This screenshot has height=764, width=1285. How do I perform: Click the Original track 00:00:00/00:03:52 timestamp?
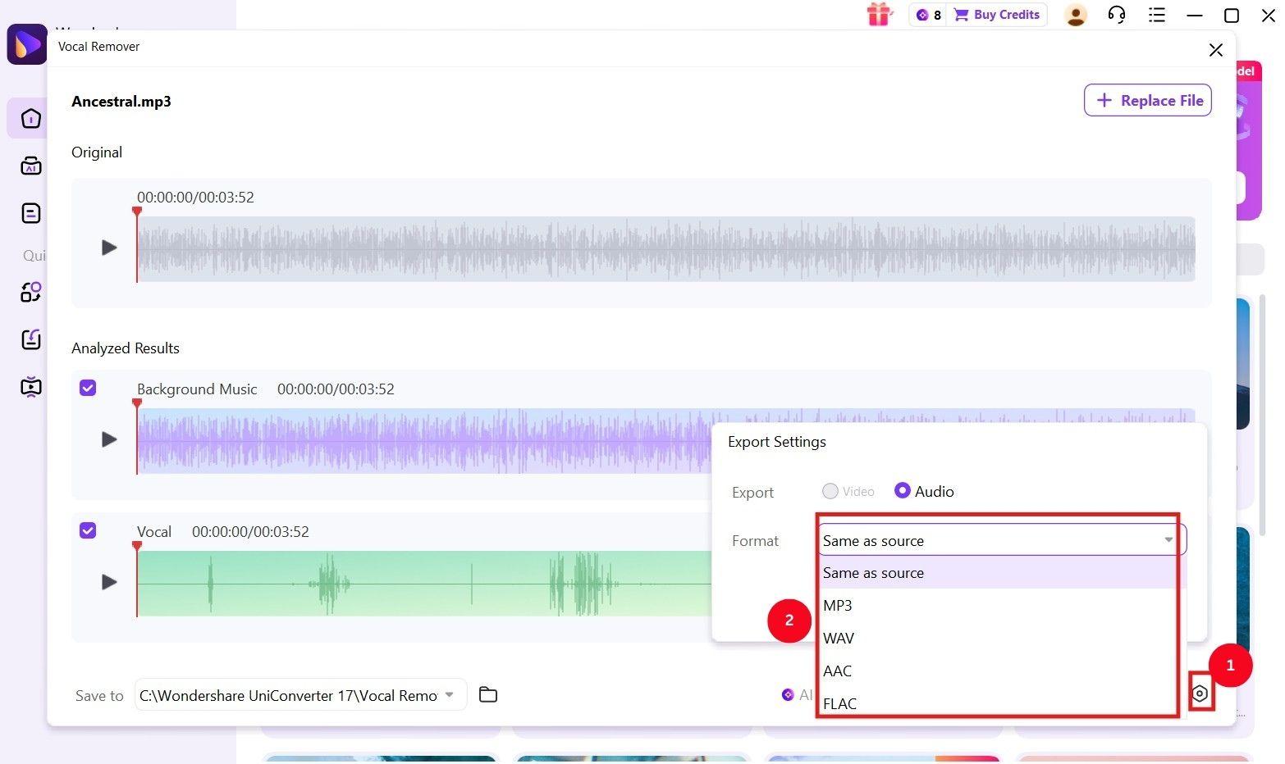click(195, 198)
